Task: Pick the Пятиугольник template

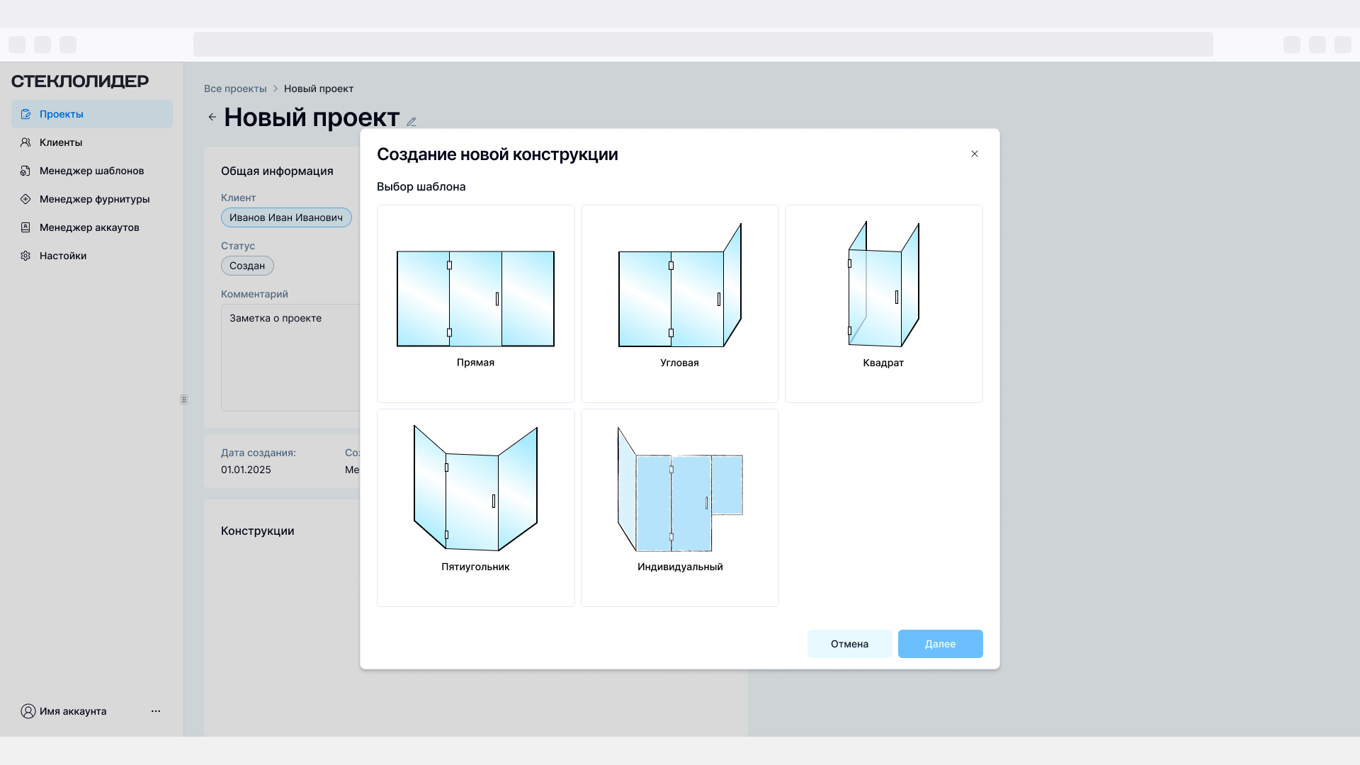Action: tap(475, 507)
